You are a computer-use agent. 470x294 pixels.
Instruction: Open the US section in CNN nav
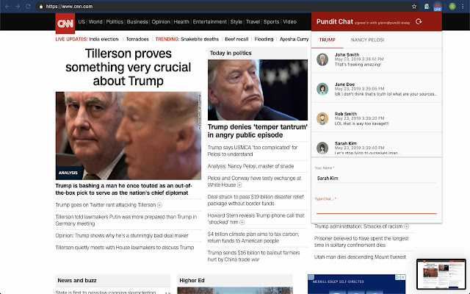[x=82, y=21]
